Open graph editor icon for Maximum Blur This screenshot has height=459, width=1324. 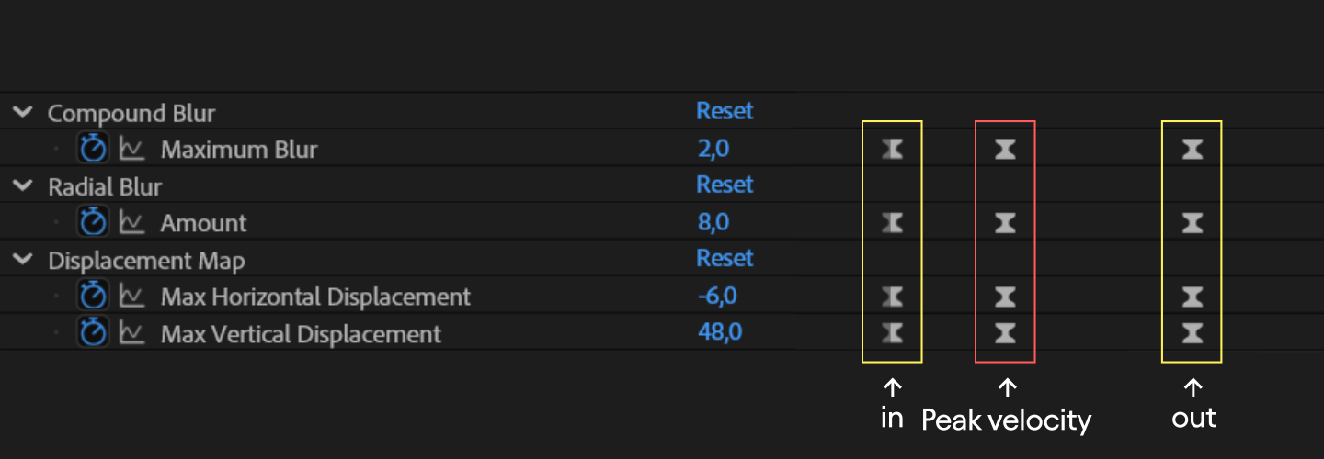[x=133, y=148]
